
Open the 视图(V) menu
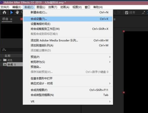point(77,7)
